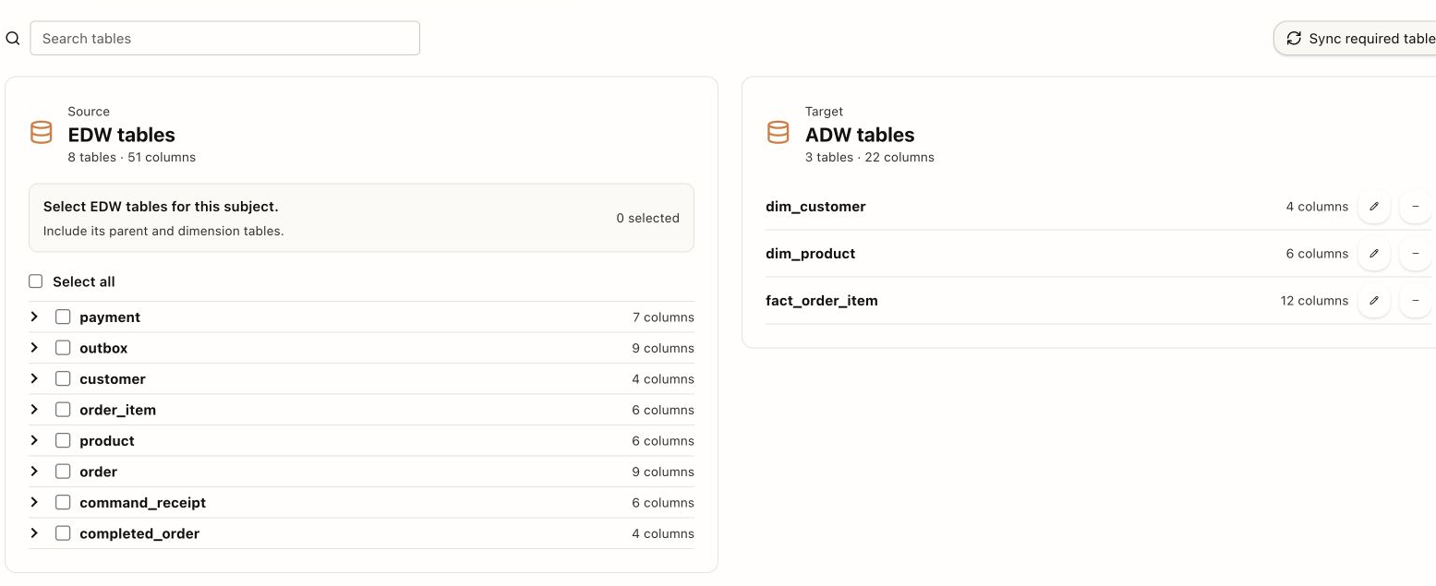Image resolution: width=1436 pixels, height=586 pixels.
Task: Edit the dim_product table with pencil icon
Action: [1374, 254]
